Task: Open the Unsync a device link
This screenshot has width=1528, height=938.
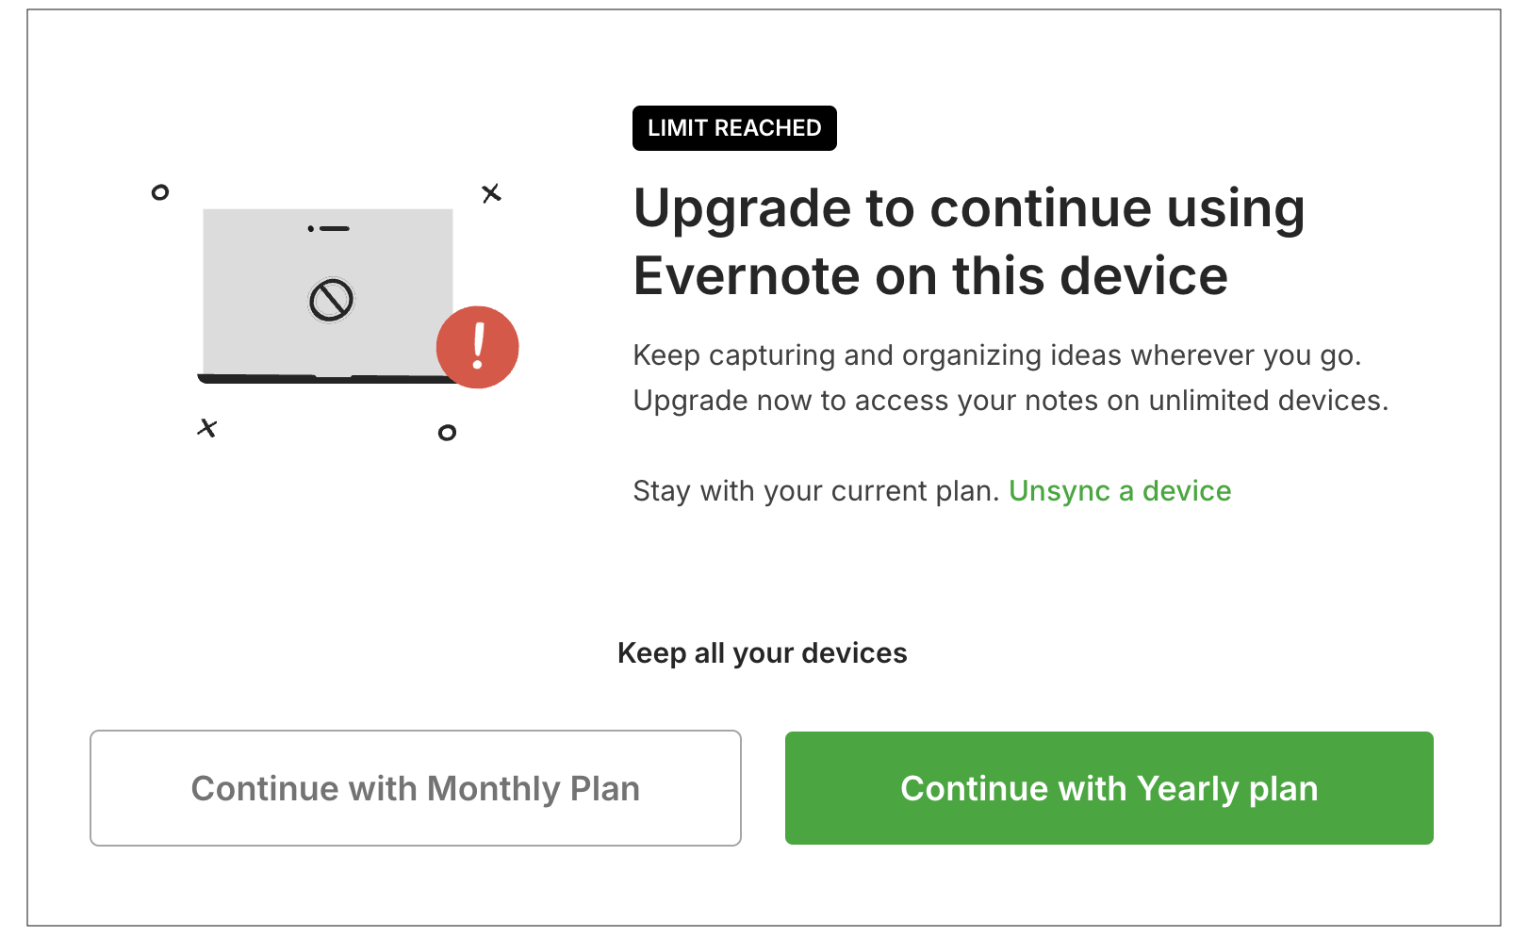Action: 1120,491
